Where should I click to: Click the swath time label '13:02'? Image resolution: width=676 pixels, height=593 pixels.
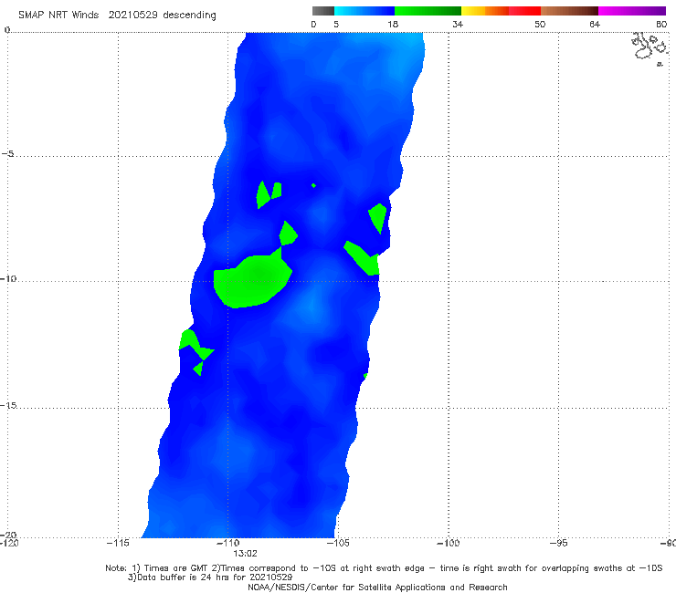(x=246, y=554)
